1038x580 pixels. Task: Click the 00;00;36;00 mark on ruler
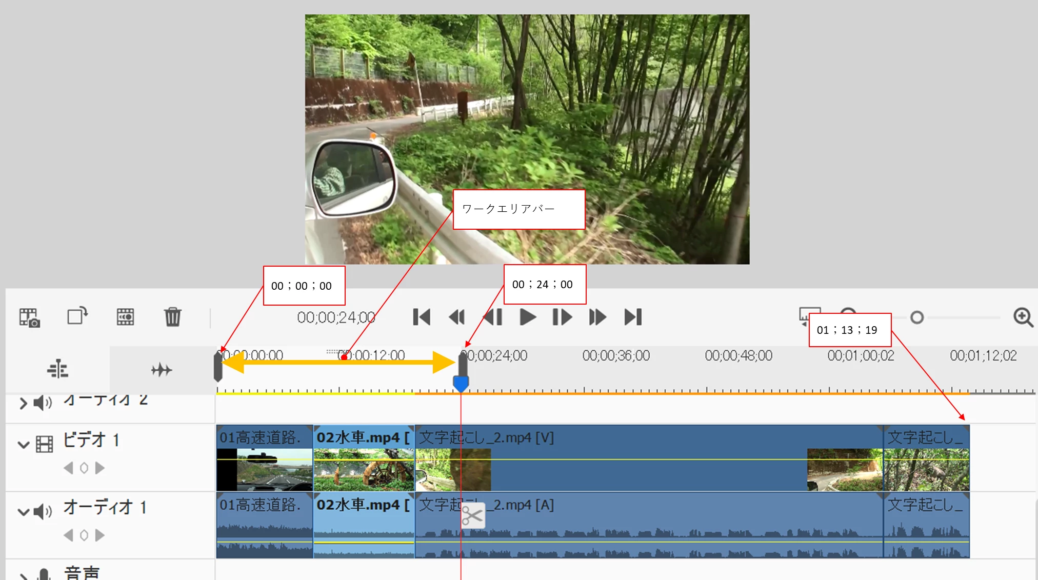(x=615, y=356)
